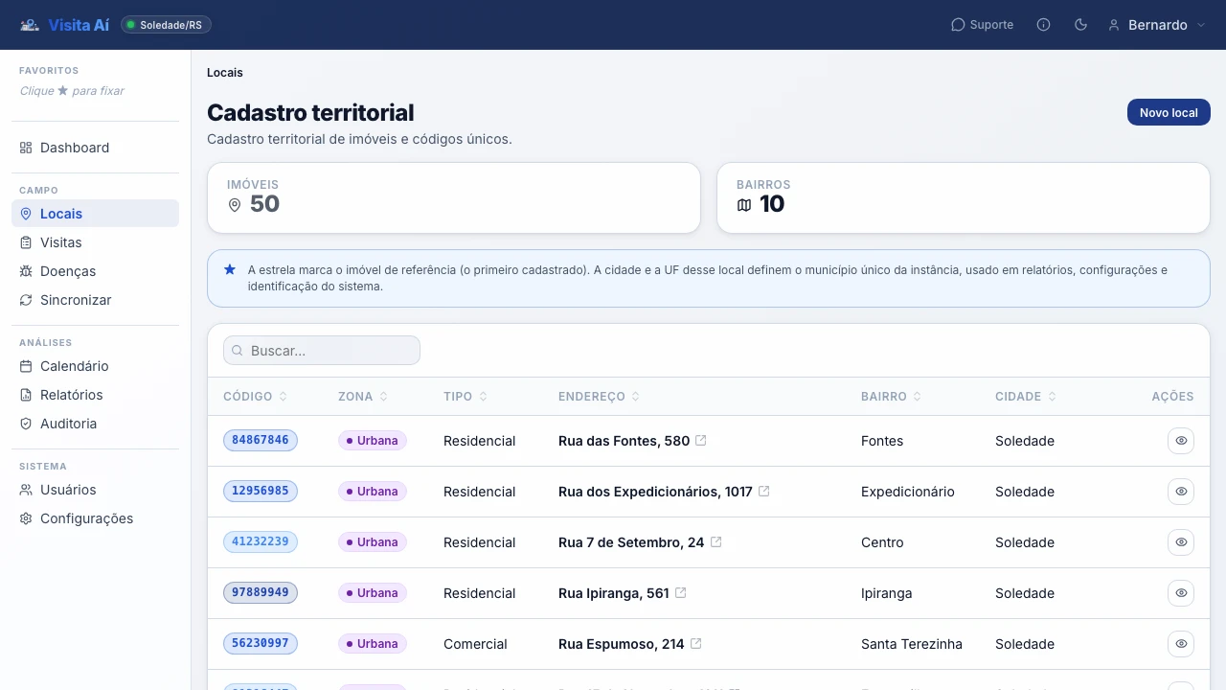Click the Imóveis count card
1226x690 pixels.
(454, 197)
